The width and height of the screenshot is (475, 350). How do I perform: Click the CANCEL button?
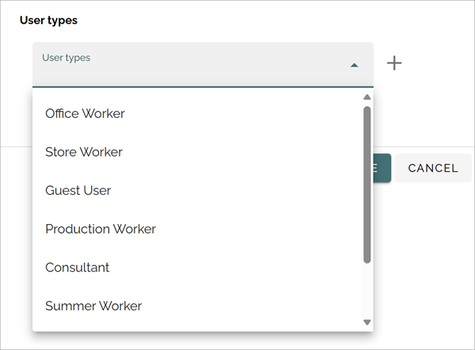433,168
